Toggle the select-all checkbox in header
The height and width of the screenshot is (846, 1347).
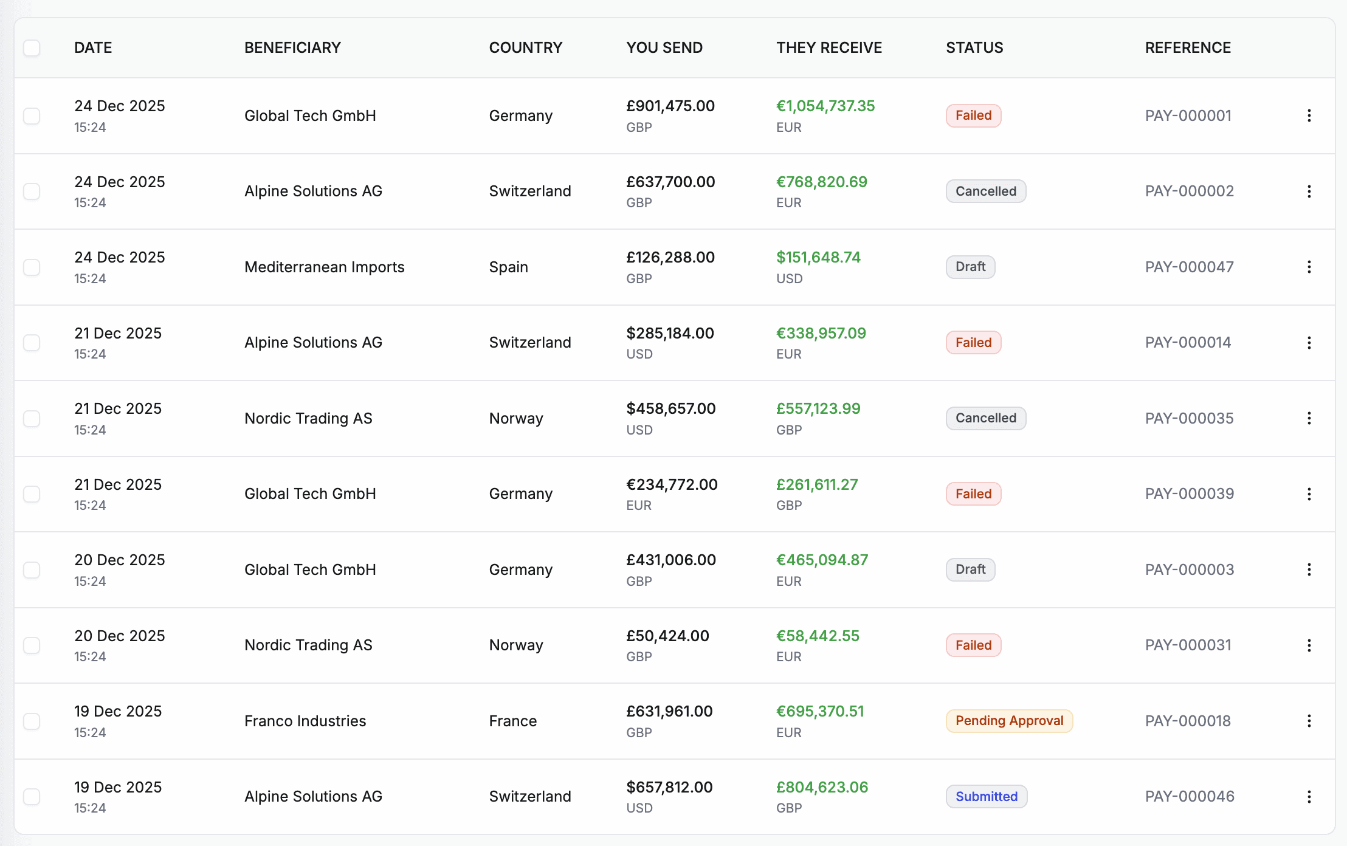tap(32, 48)
